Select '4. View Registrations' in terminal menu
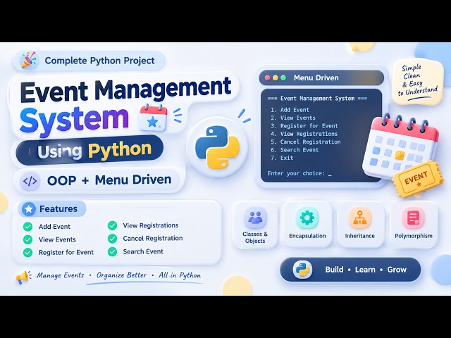Image resolution: width=451 pixels, height=338 pixels. tap(304, 134)
